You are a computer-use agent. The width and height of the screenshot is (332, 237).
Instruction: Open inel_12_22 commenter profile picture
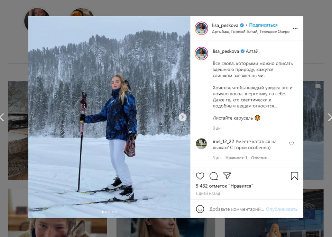point(201,144)
